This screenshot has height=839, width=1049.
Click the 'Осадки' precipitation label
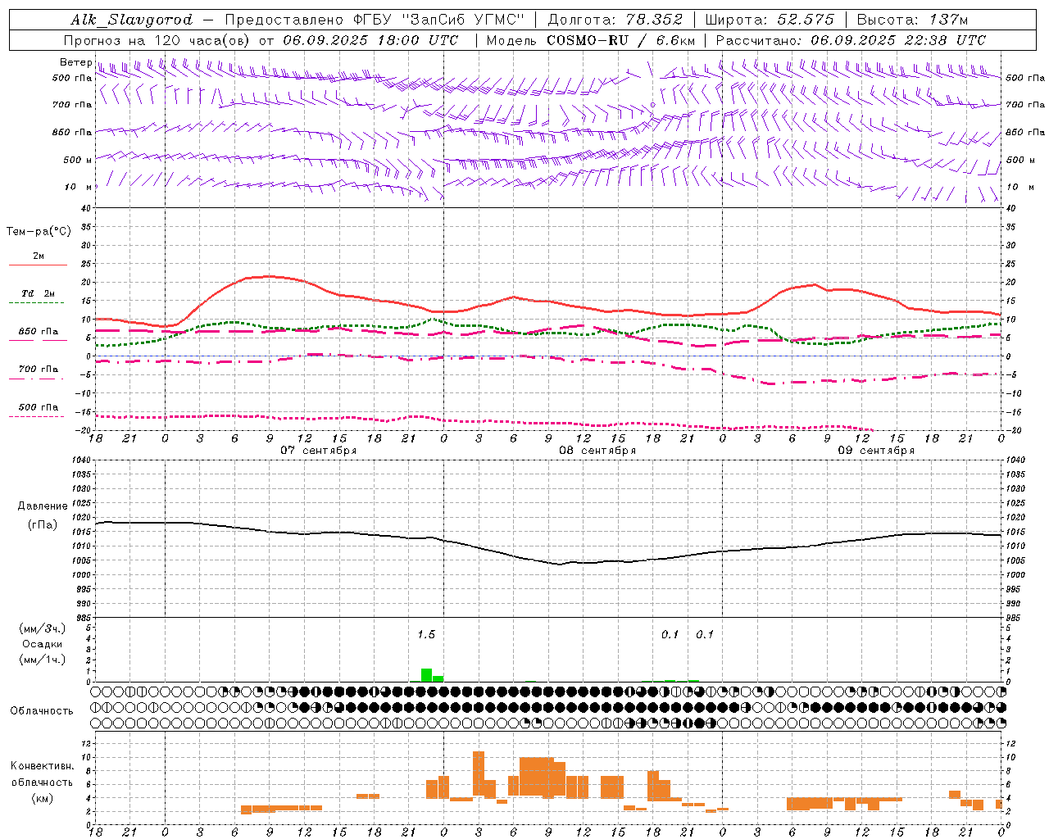coord(42,644)
